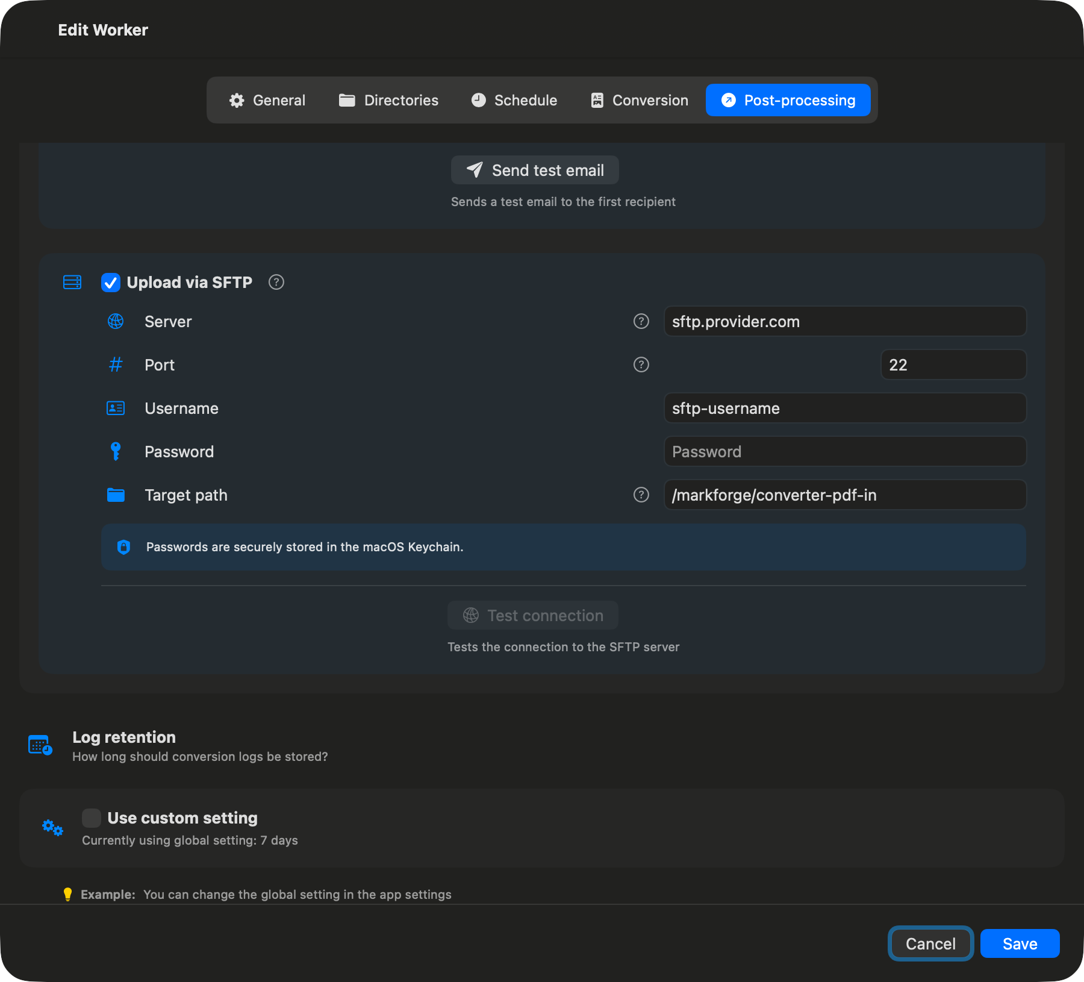Click the 'Edit Worker' window title
This screenshot has width=1084, height=982.
tap(103, 30)
